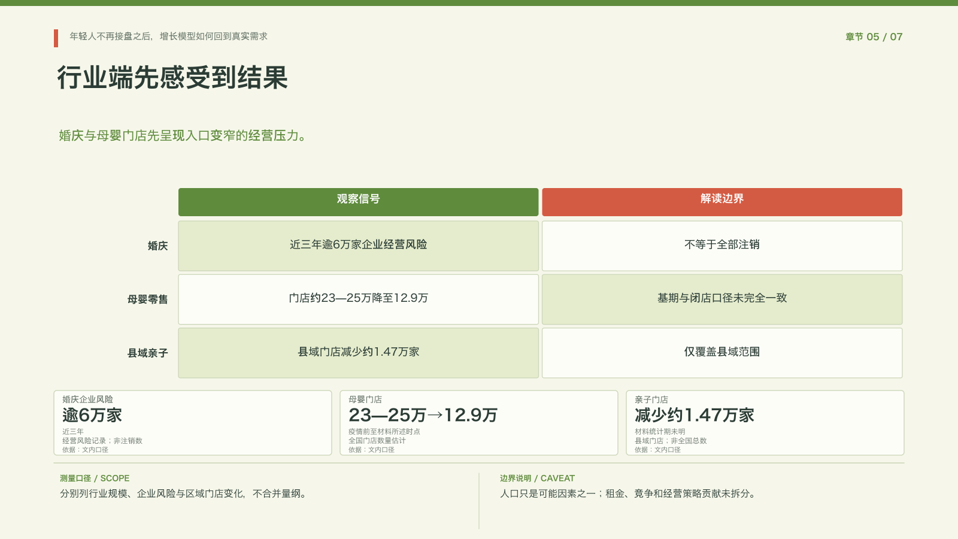Click the heading 边界说明 / CAVEAT
The width and height of the screenshot is (958, 539).
coord(537,479)
